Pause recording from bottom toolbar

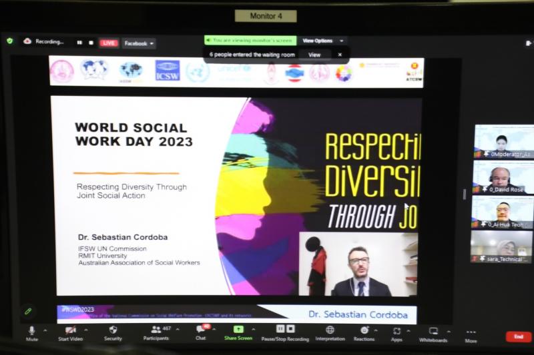tap(280, 329)
